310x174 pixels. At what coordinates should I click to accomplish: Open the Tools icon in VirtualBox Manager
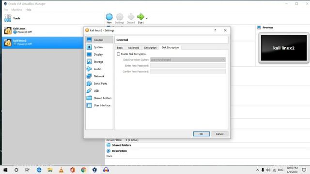coord(8,18)
